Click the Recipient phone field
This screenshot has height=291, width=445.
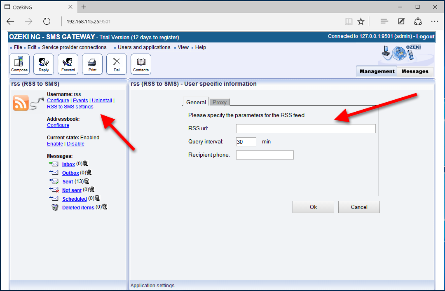265,155
